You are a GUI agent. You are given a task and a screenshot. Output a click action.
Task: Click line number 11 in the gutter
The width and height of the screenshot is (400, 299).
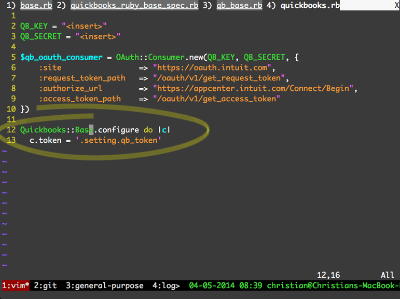pos(11,119)
